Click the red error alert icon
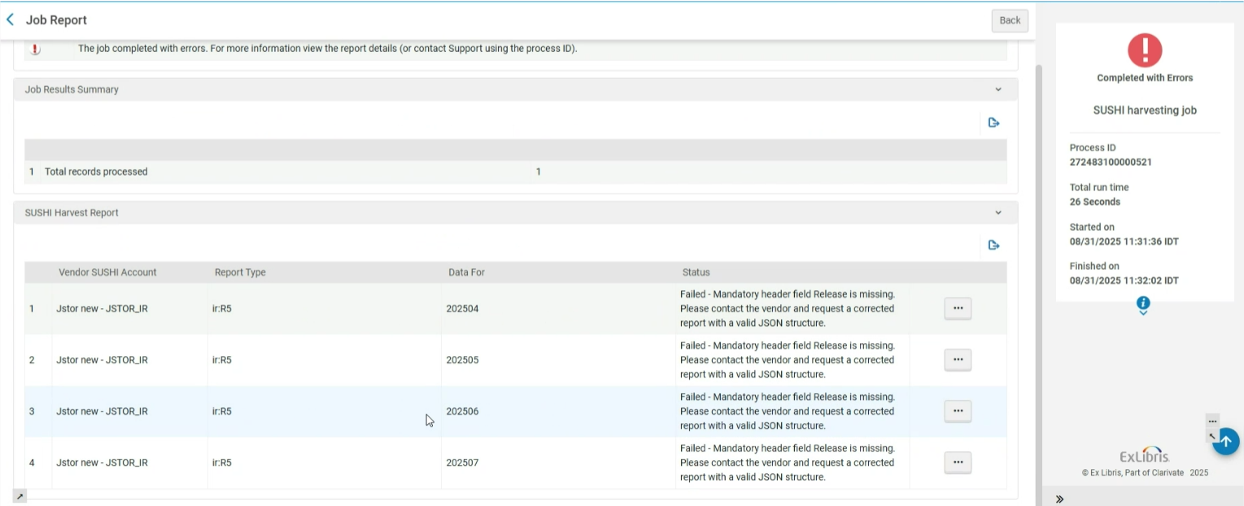 [1145, 50]
